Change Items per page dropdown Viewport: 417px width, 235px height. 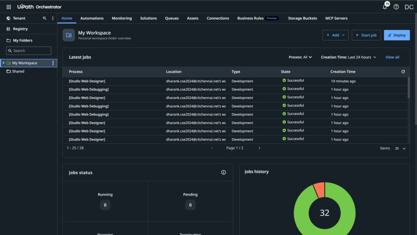(400, 148)
